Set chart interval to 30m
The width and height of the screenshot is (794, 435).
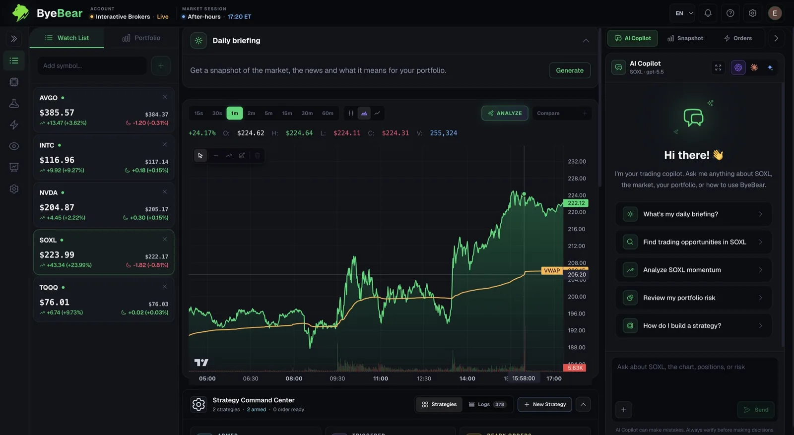[307, 113]
